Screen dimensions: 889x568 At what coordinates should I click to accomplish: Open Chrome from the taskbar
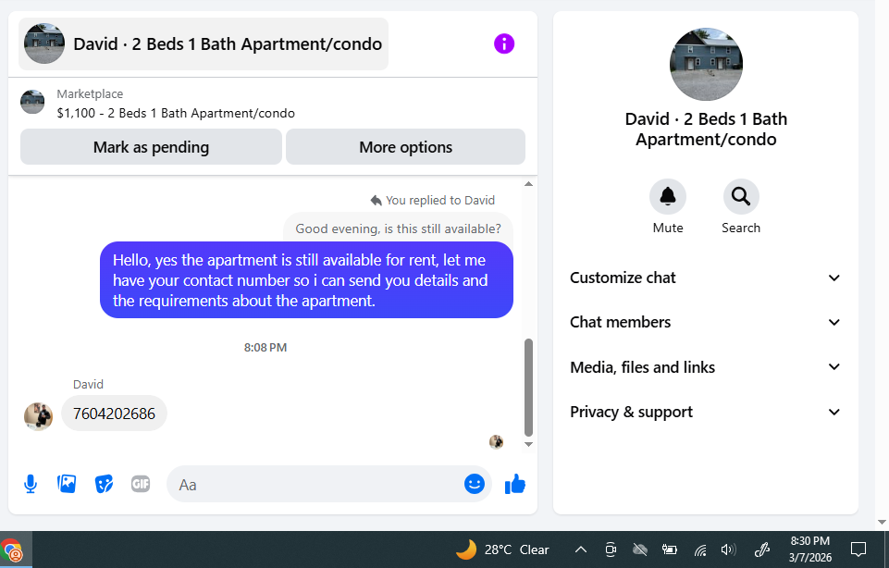[x=12, y=549]
